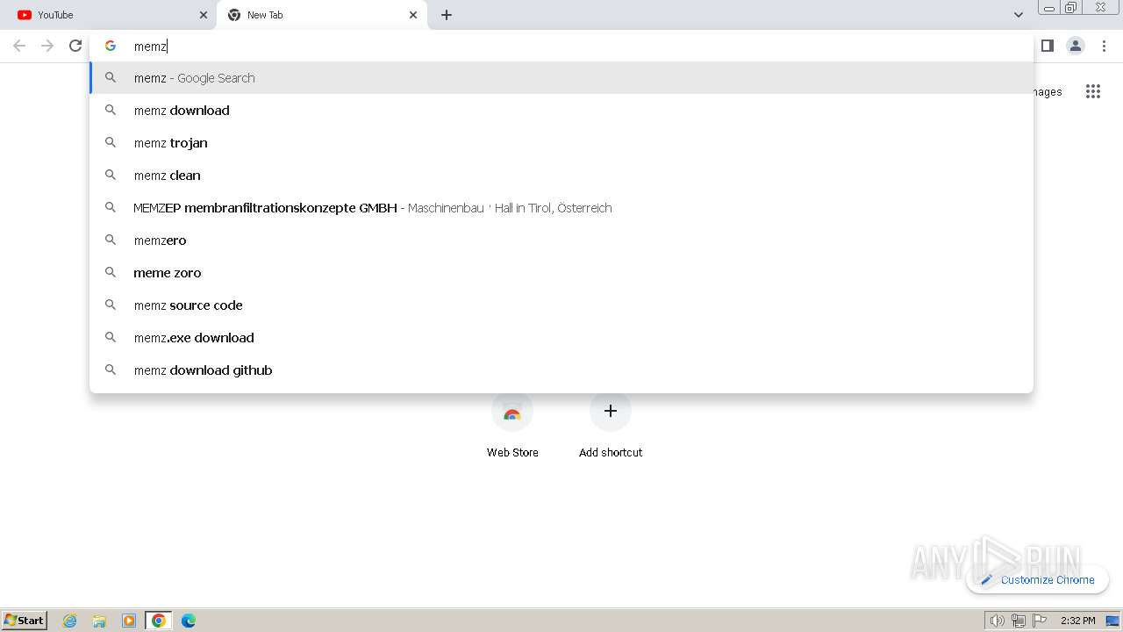
Task: Click the Add shortcut plus button
Action: click(611, 411)
